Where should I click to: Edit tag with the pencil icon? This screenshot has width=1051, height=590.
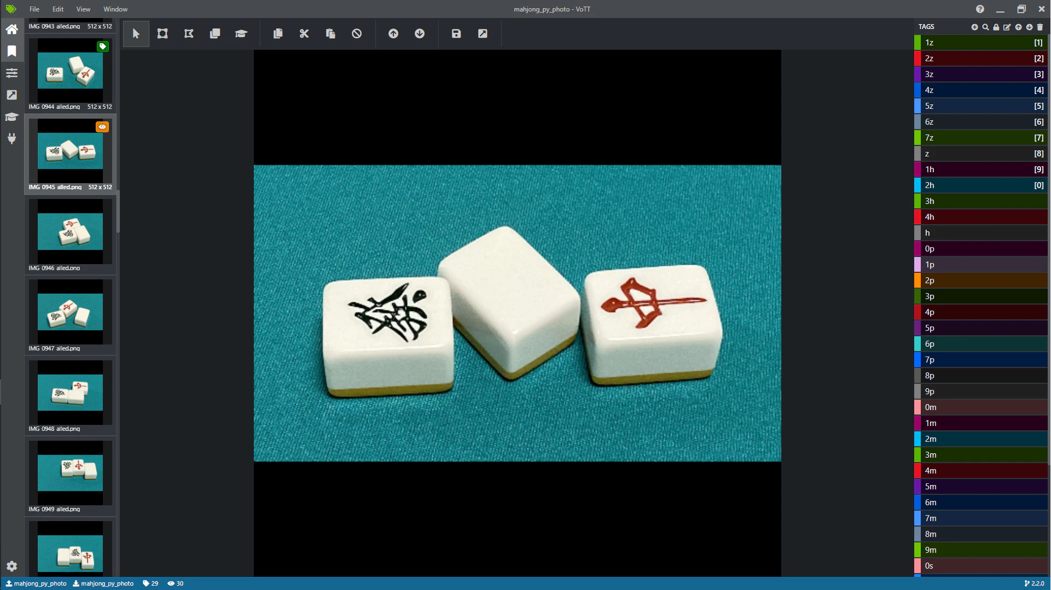1007,27
